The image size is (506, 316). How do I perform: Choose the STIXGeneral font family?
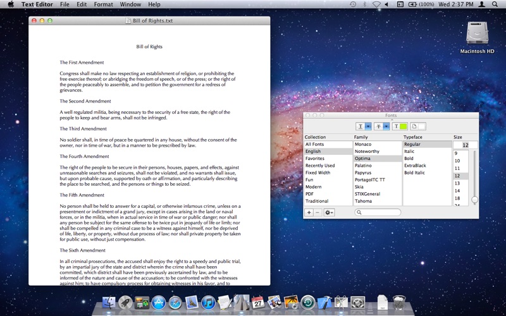coord(378,194)
